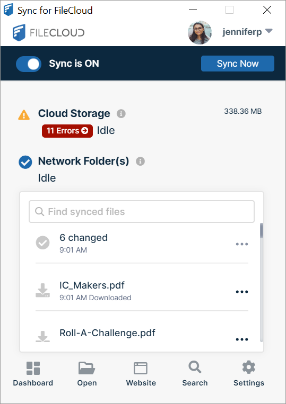This screenshot has height=404, width=286.
Task: Turn off the Sync is ON switch
Action: click(x=29, y=64)
